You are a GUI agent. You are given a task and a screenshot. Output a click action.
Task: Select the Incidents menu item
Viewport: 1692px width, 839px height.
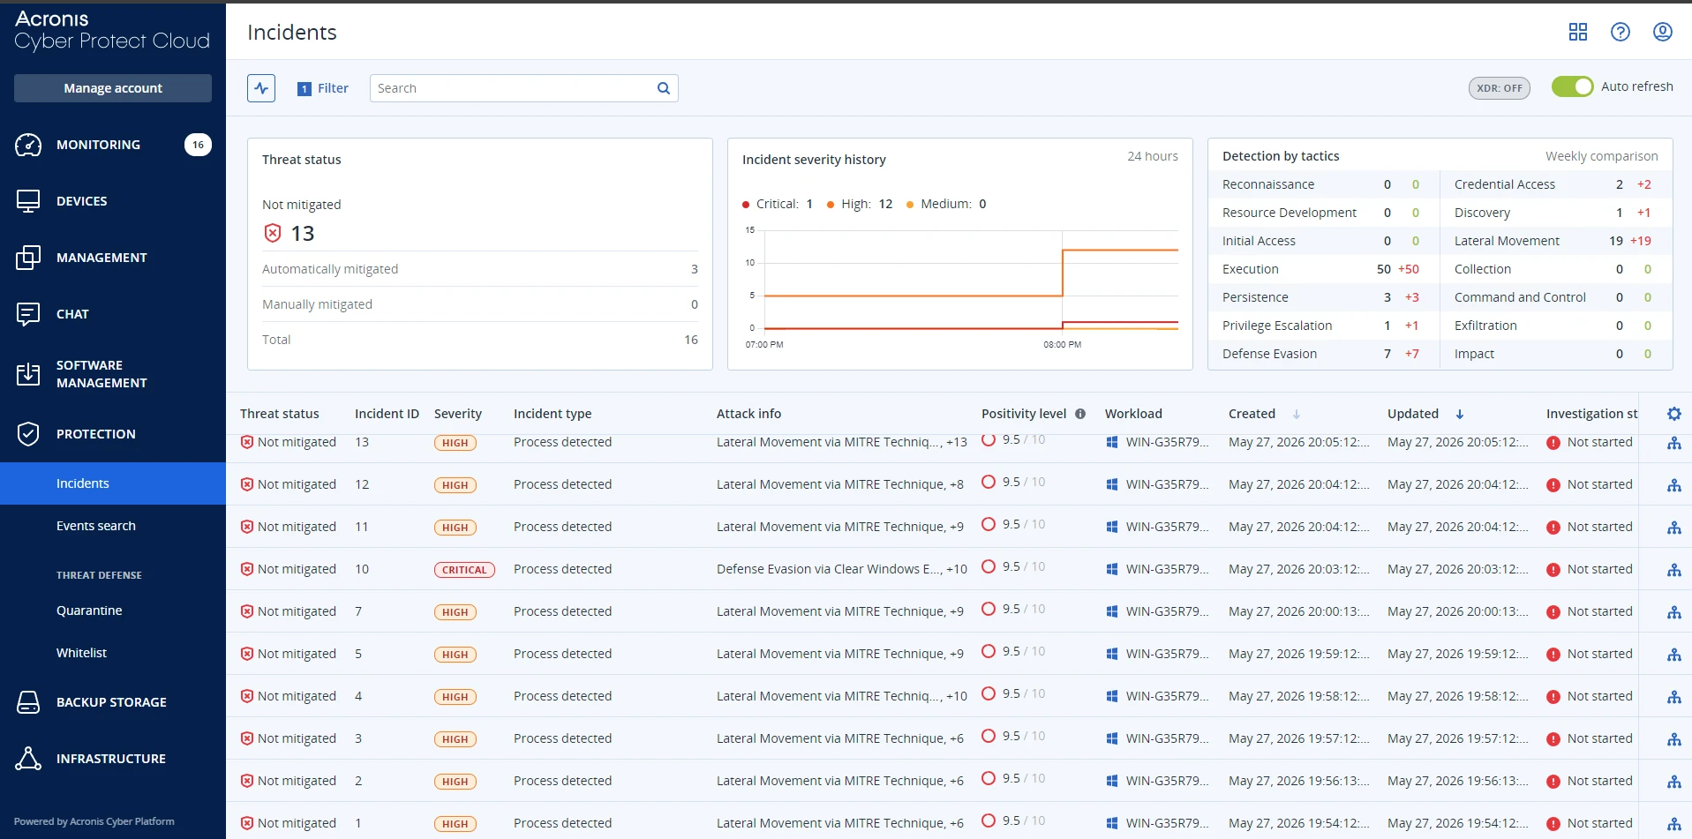(x=113, y=483)
